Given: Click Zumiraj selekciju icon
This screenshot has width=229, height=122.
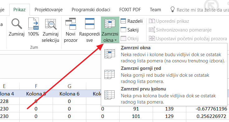Looking at the screenshot, I should pyautogui.click(x=50, y=24).
